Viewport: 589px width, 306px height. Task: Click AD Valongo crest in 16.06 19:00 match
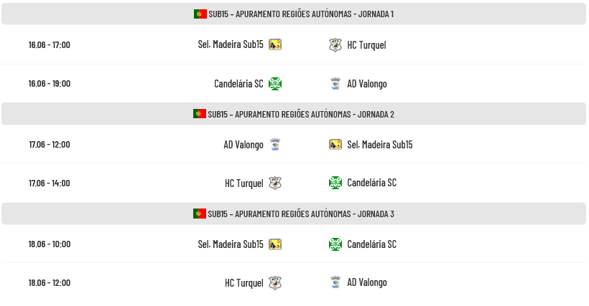[x=335, y=84]
